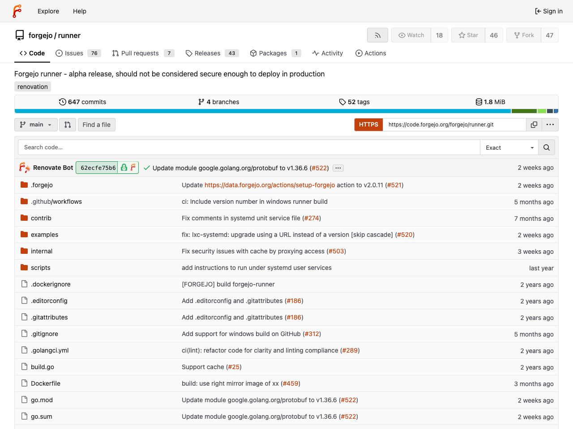Click the compare branches icon button
Screen dimensions: 573x429
pyautogui.click(x=68, y=125)
